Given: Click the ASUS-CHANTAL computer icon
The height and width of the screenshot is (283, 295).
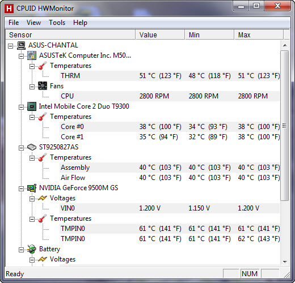Looking at the screenshot, I should tap(21, 45).
